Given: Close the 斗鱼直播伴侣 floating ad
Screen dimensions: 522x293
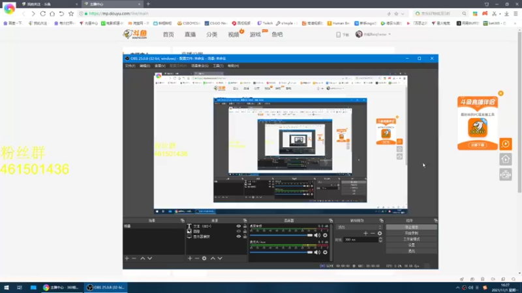Looking at the screenshot, I should [500, 93].
